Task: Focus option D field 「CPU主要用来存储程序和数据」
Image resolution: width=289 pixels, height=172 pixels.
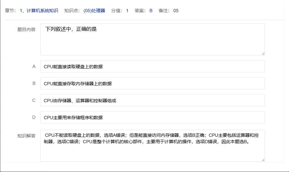Action: [x=152, y=118]
